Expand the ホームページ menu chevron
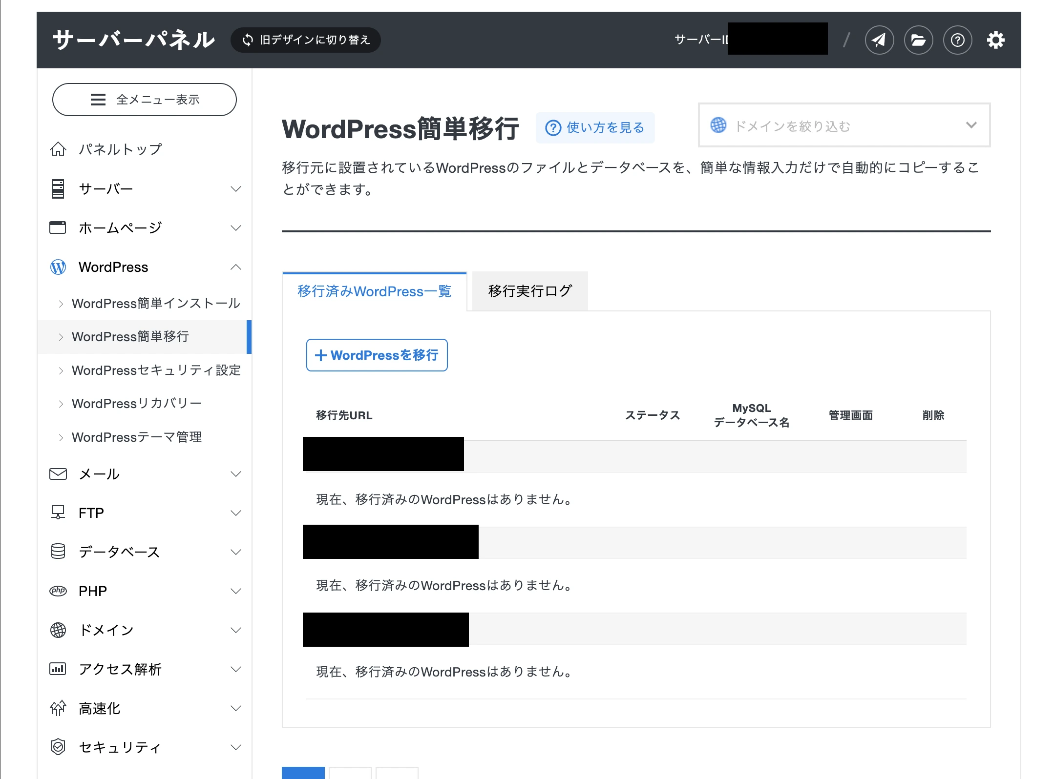This screenshot has width=1054, height=779. (236, 228)
